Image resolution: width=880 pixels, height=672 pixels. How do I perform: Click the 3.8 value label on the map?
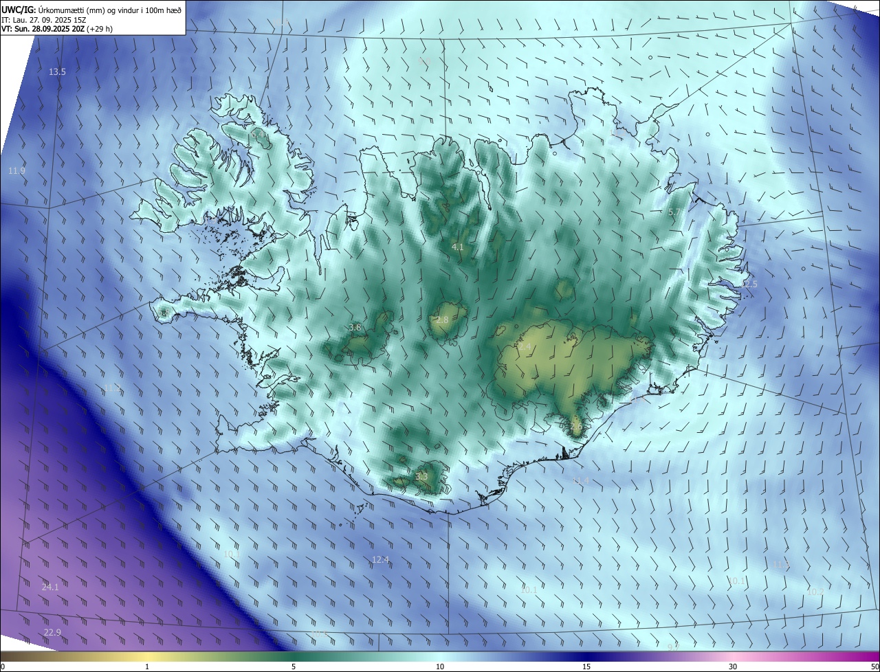(x=355, y=328)
